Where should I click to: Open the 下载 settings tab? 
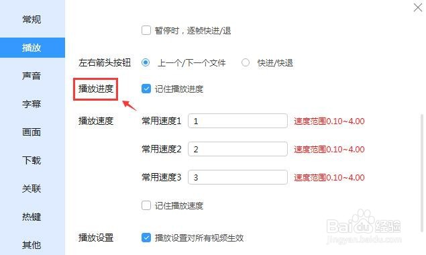32,160
